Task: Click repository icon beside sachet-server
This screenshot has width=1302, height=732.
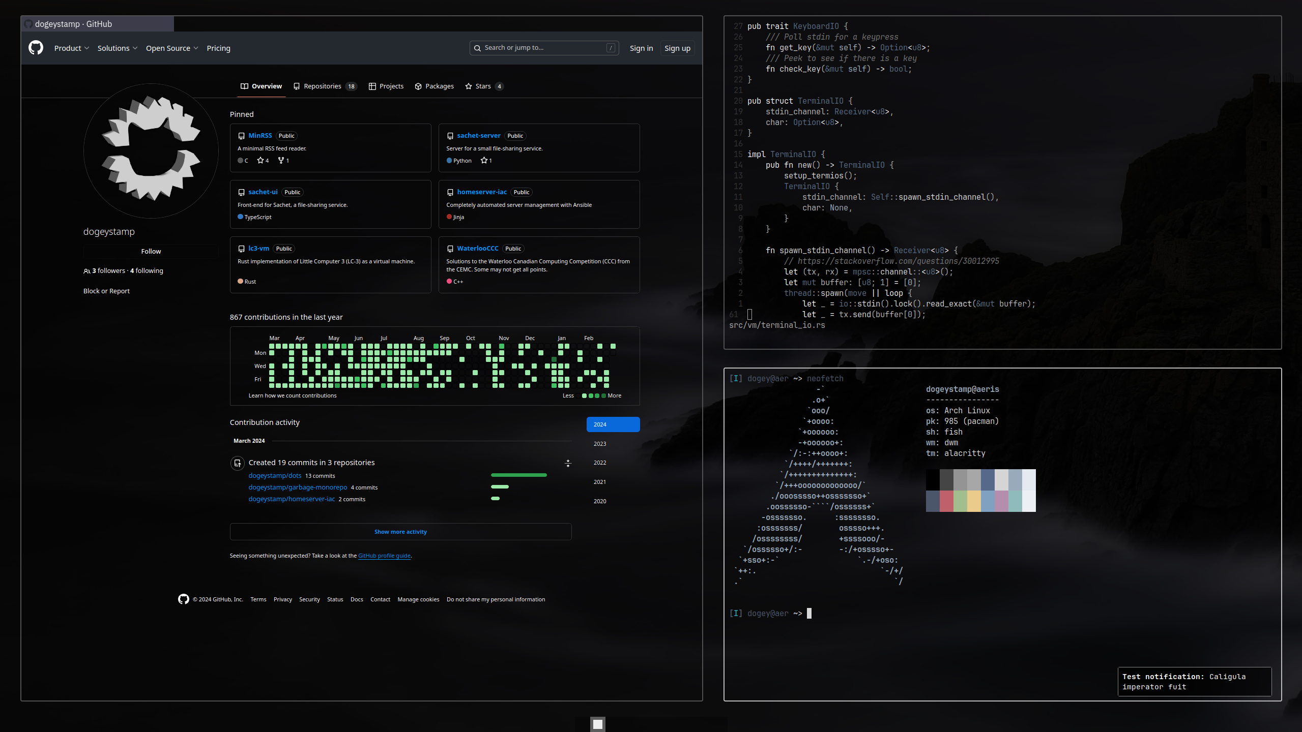Action: [450, 136]
